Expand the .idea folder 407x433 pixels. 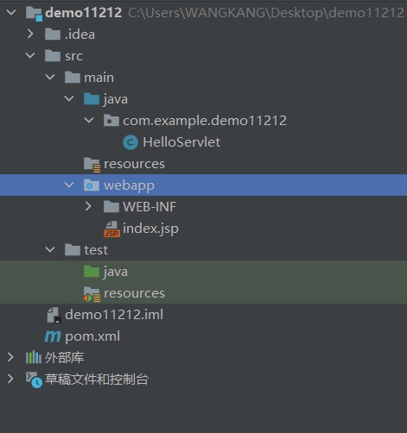30,34
